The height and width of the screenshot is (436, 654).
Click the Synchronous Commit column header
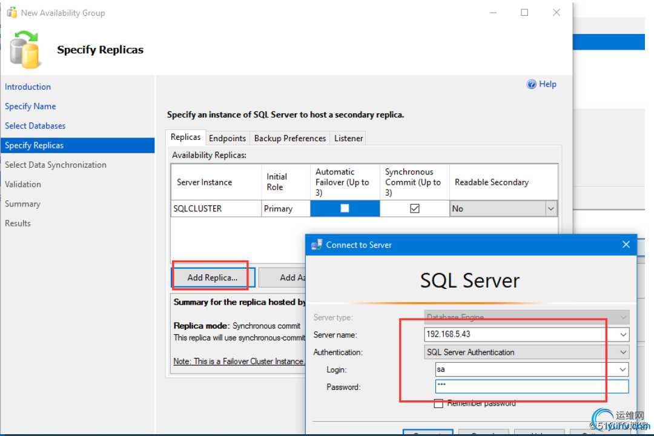(x=415, y=182)
